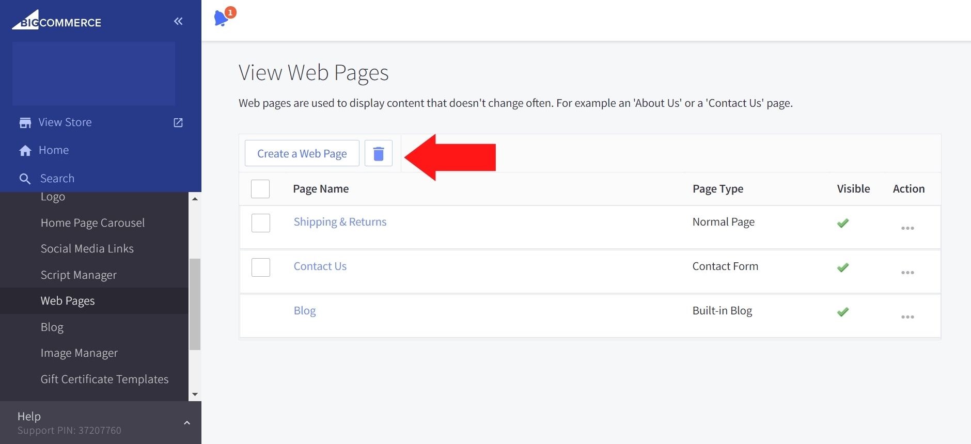971x444 pixels.
Task: Select Image Manager in sidebar menu
Action: [79, 353]
